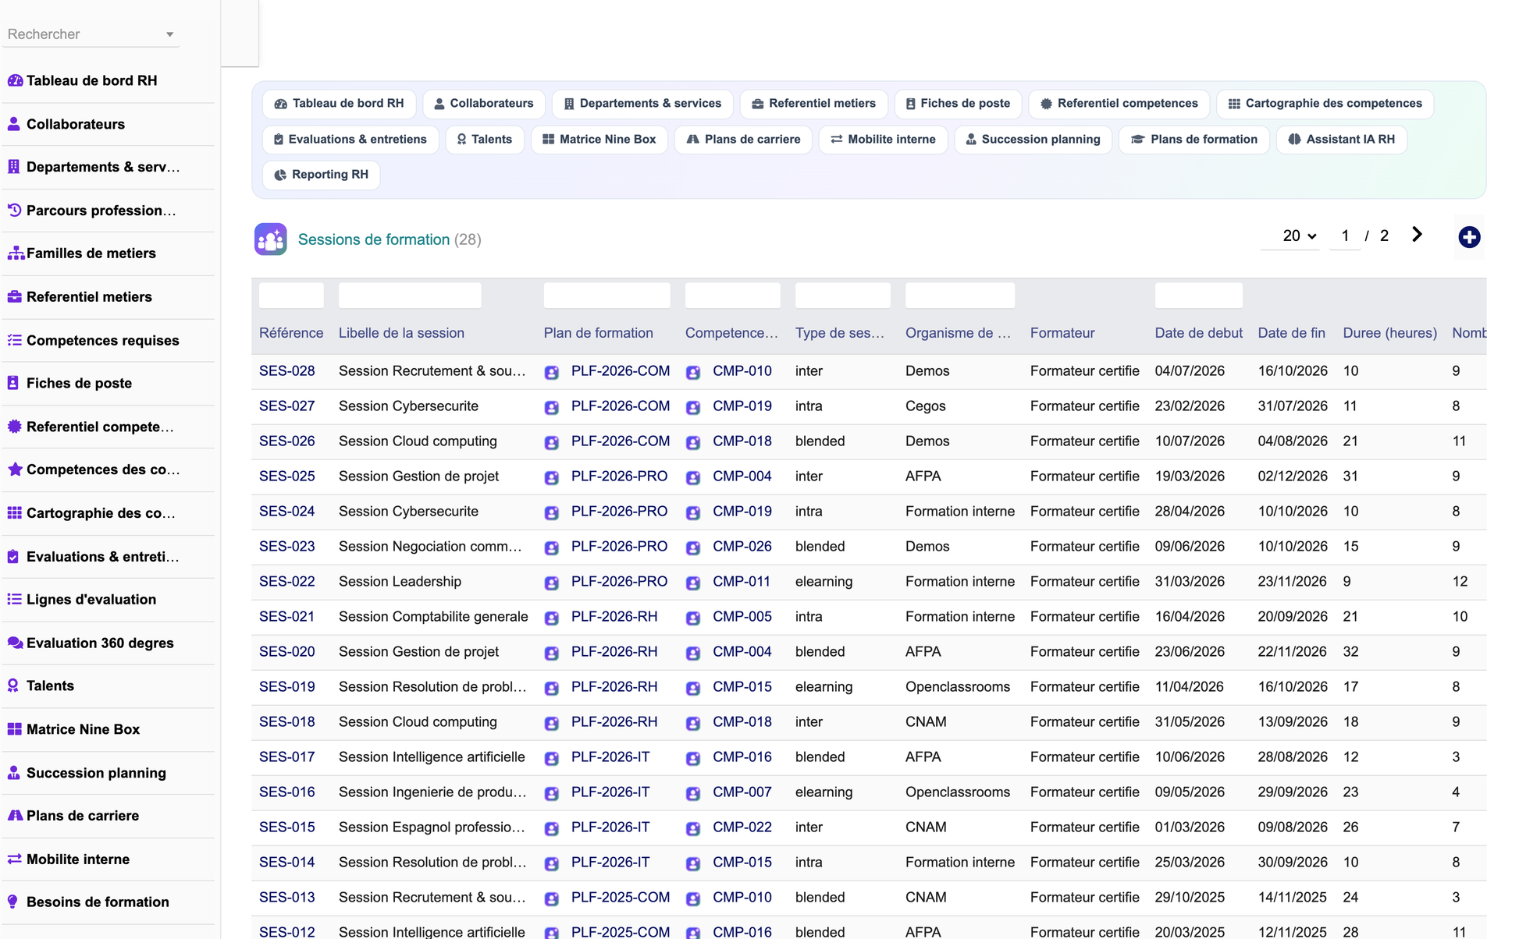Image resolution: width=1519 pixels, height=939 pixels.
Task: Click the Plans de carriere road icon in sidebar
Action: pos(15,816)
